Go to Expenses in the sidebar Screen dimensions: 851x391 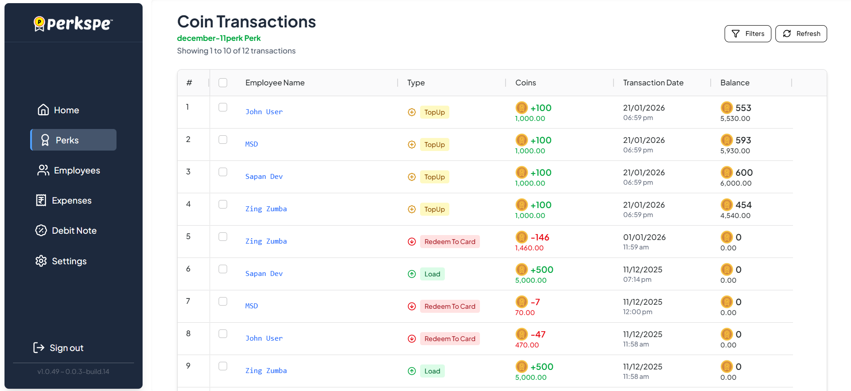72,200
